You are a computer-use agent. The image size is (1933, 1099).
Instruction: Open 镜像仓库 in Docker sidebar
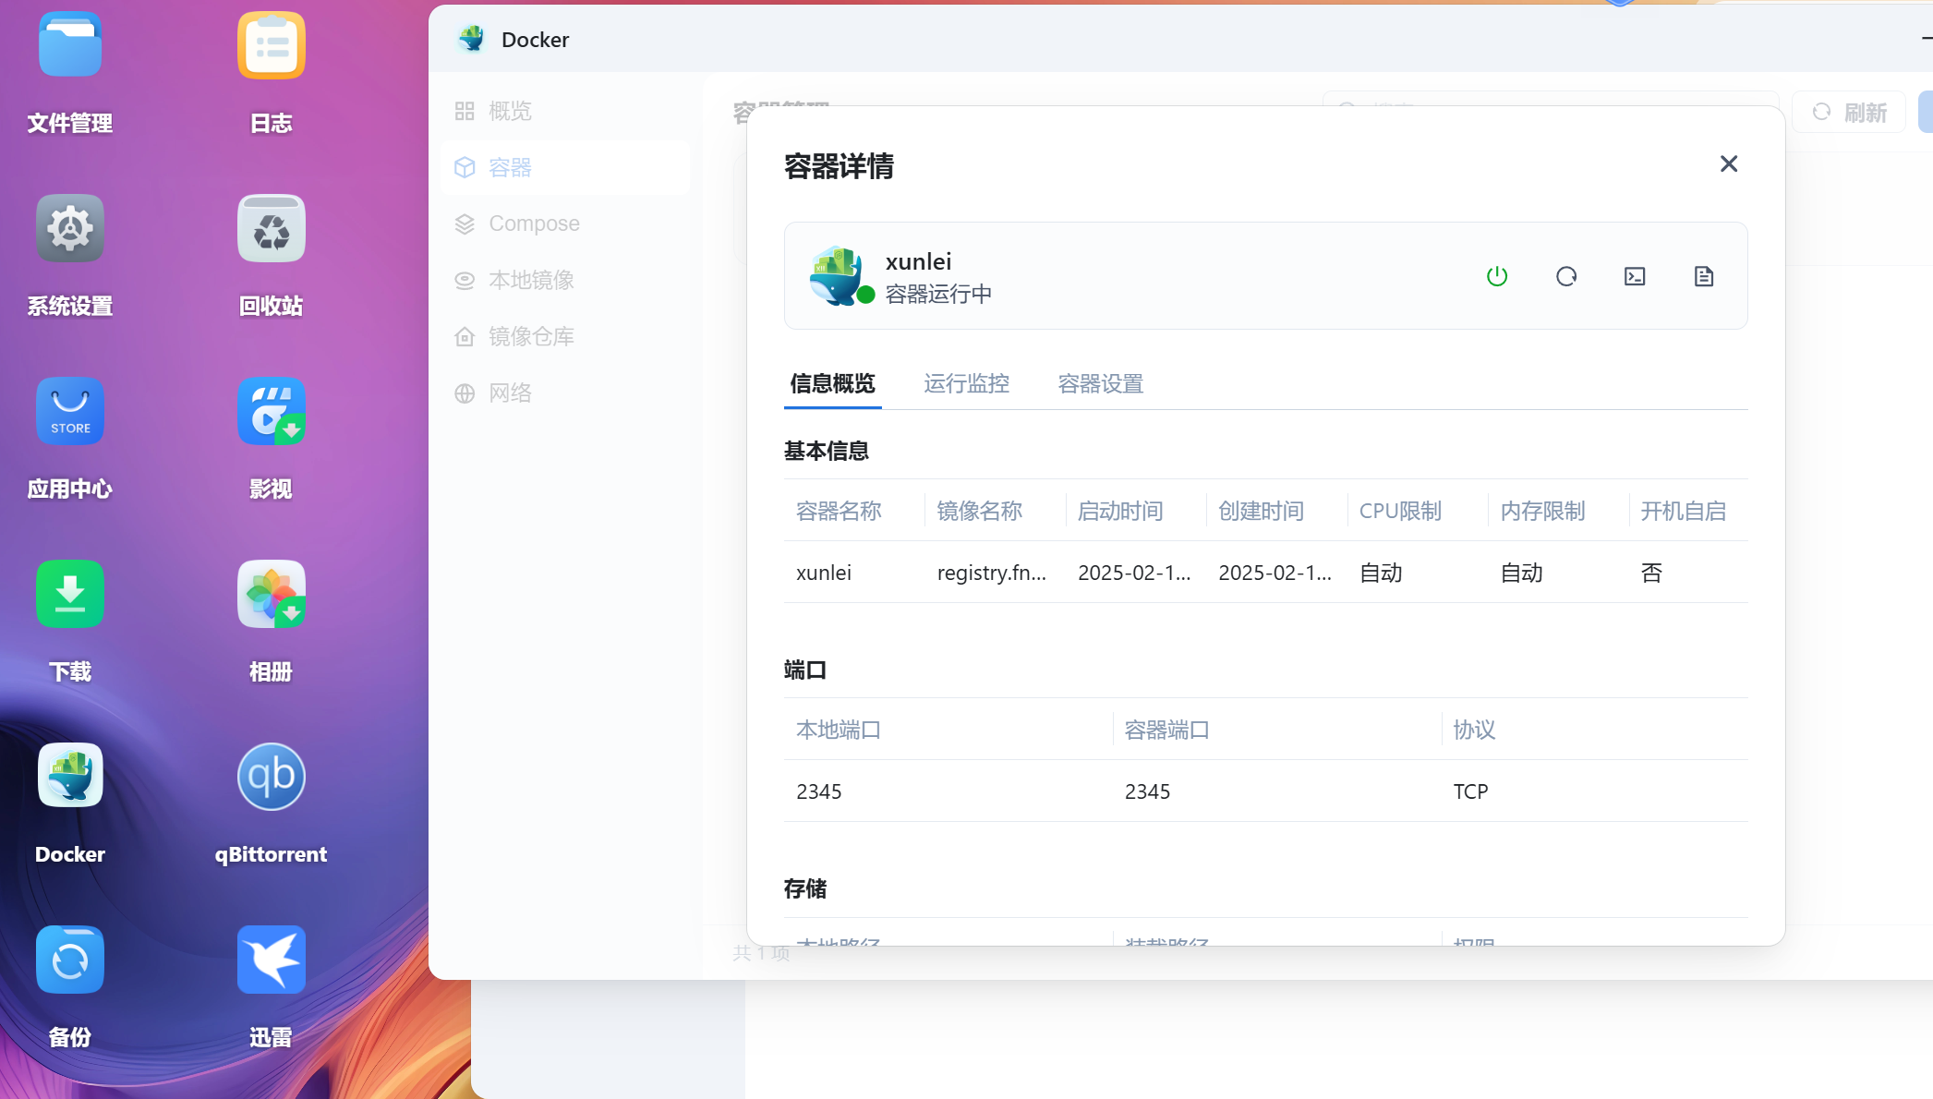point(565,336)
